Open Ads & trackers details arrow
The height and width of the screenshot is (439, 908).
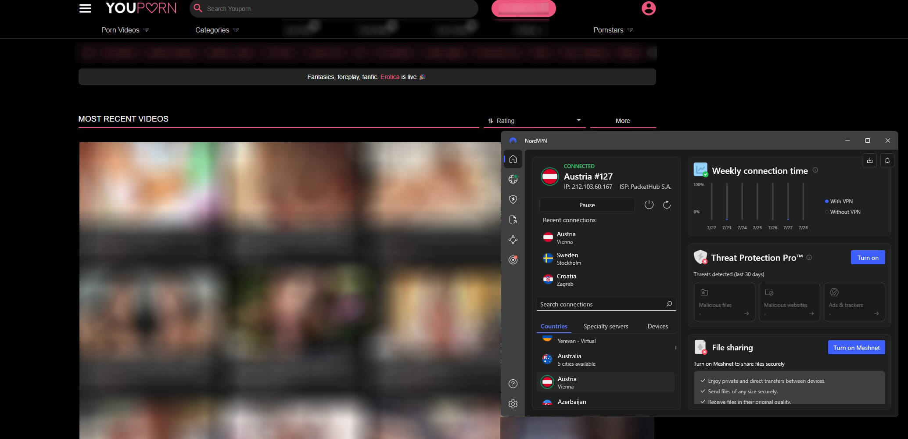[x=876, y=313]
